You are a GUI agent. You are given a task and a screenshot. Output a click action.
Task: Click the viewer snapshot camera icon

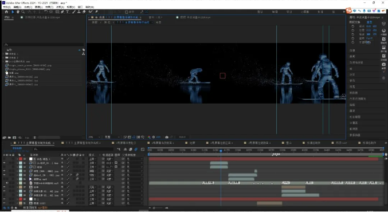[x=167, y=137]
